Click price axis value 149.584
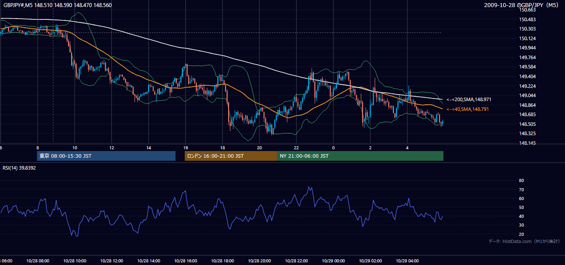The image size is (565, 265). pos(528,67)
